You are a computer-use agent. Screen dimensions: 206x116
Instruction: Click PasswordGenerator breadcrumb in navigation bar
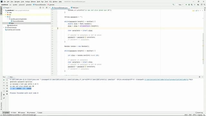[x=39, y=5]
